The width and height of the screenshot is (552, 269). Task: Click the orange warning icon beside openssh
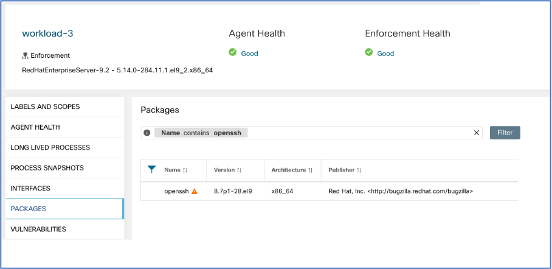coord(195,191)
